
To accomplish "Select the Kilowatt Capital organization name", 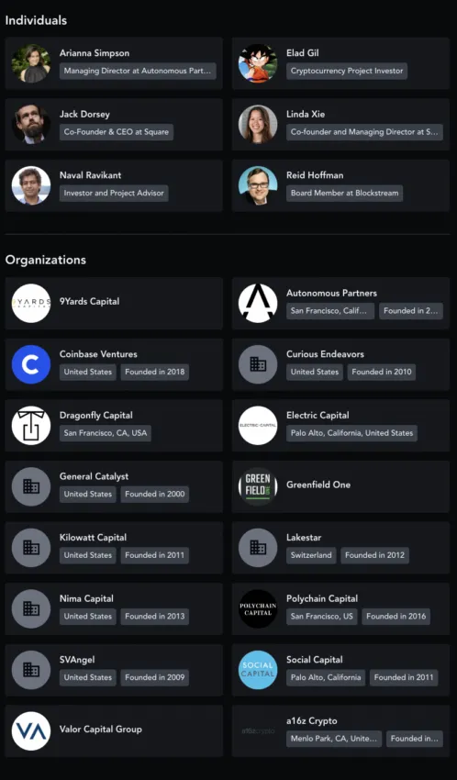I will pos(93,537).
